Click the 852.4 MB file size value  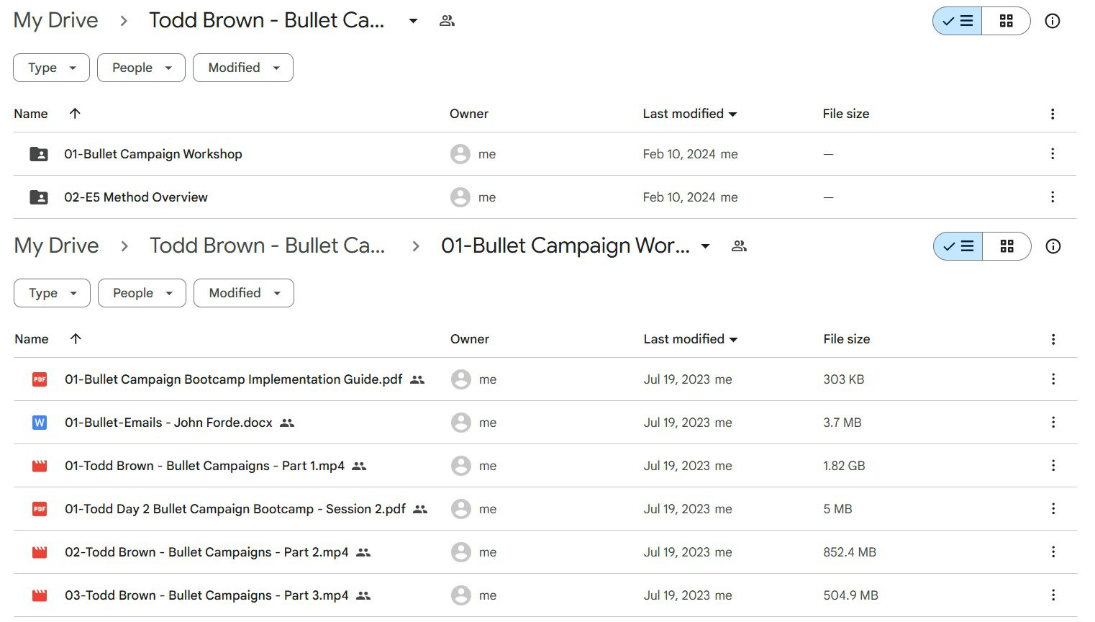click(850, 552)
